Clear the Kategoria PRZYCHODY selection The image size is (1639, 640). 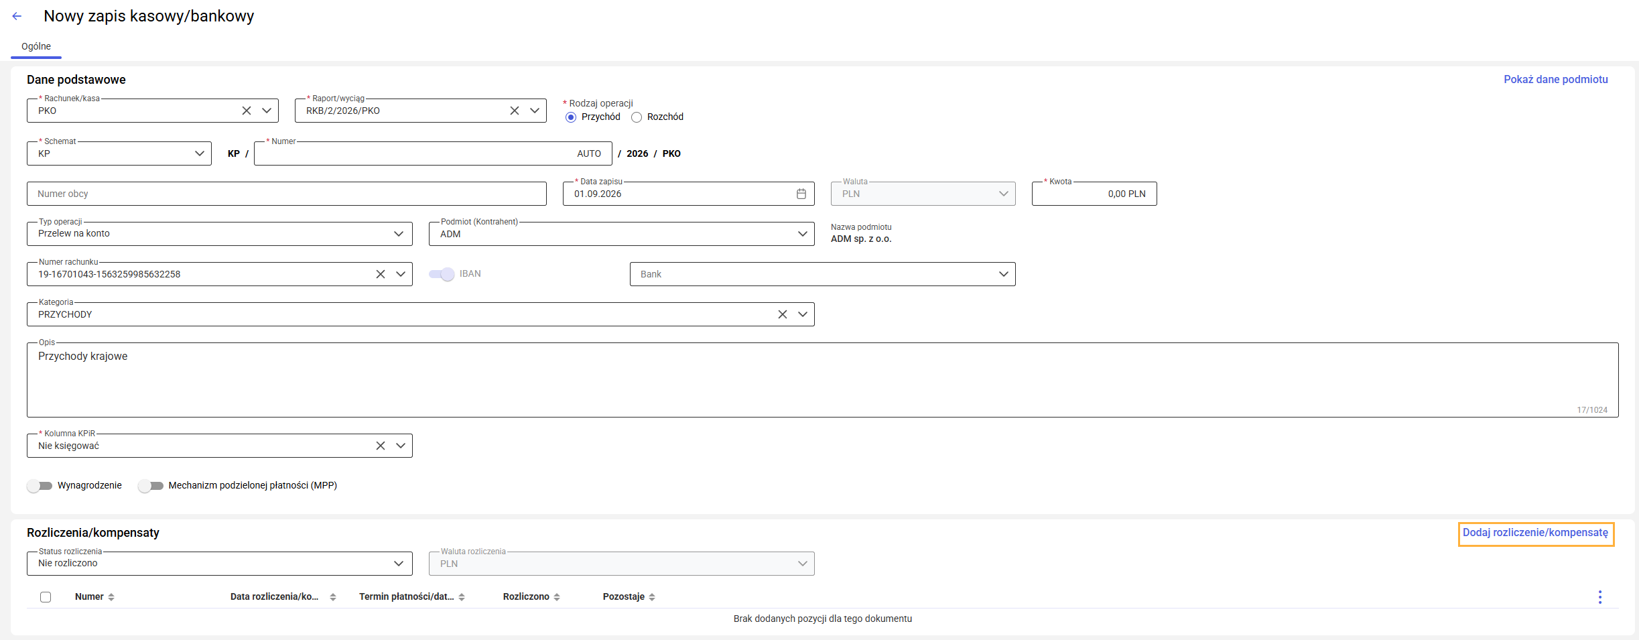[x=783, y=314]
